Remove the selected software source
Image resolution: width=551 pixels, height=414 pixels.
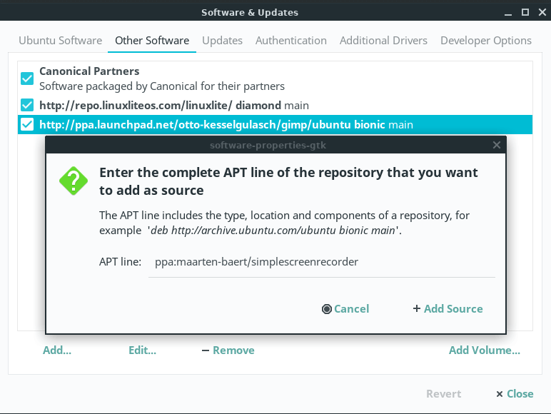pos(228,350)
